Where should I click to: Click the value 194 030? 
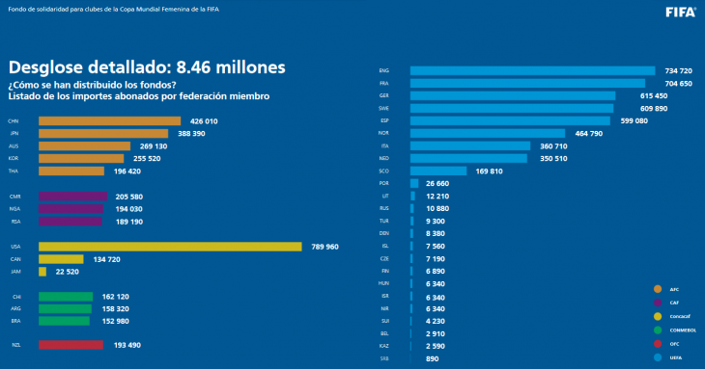(128, 209)
